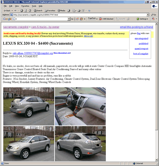Click the History icon
Image resolution: width=159 pixels, height=166 pixels.
(69, 10)
